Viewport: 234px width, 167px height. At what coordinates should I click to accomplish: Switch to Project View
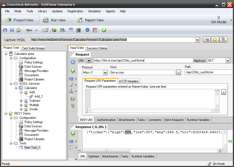20,20
